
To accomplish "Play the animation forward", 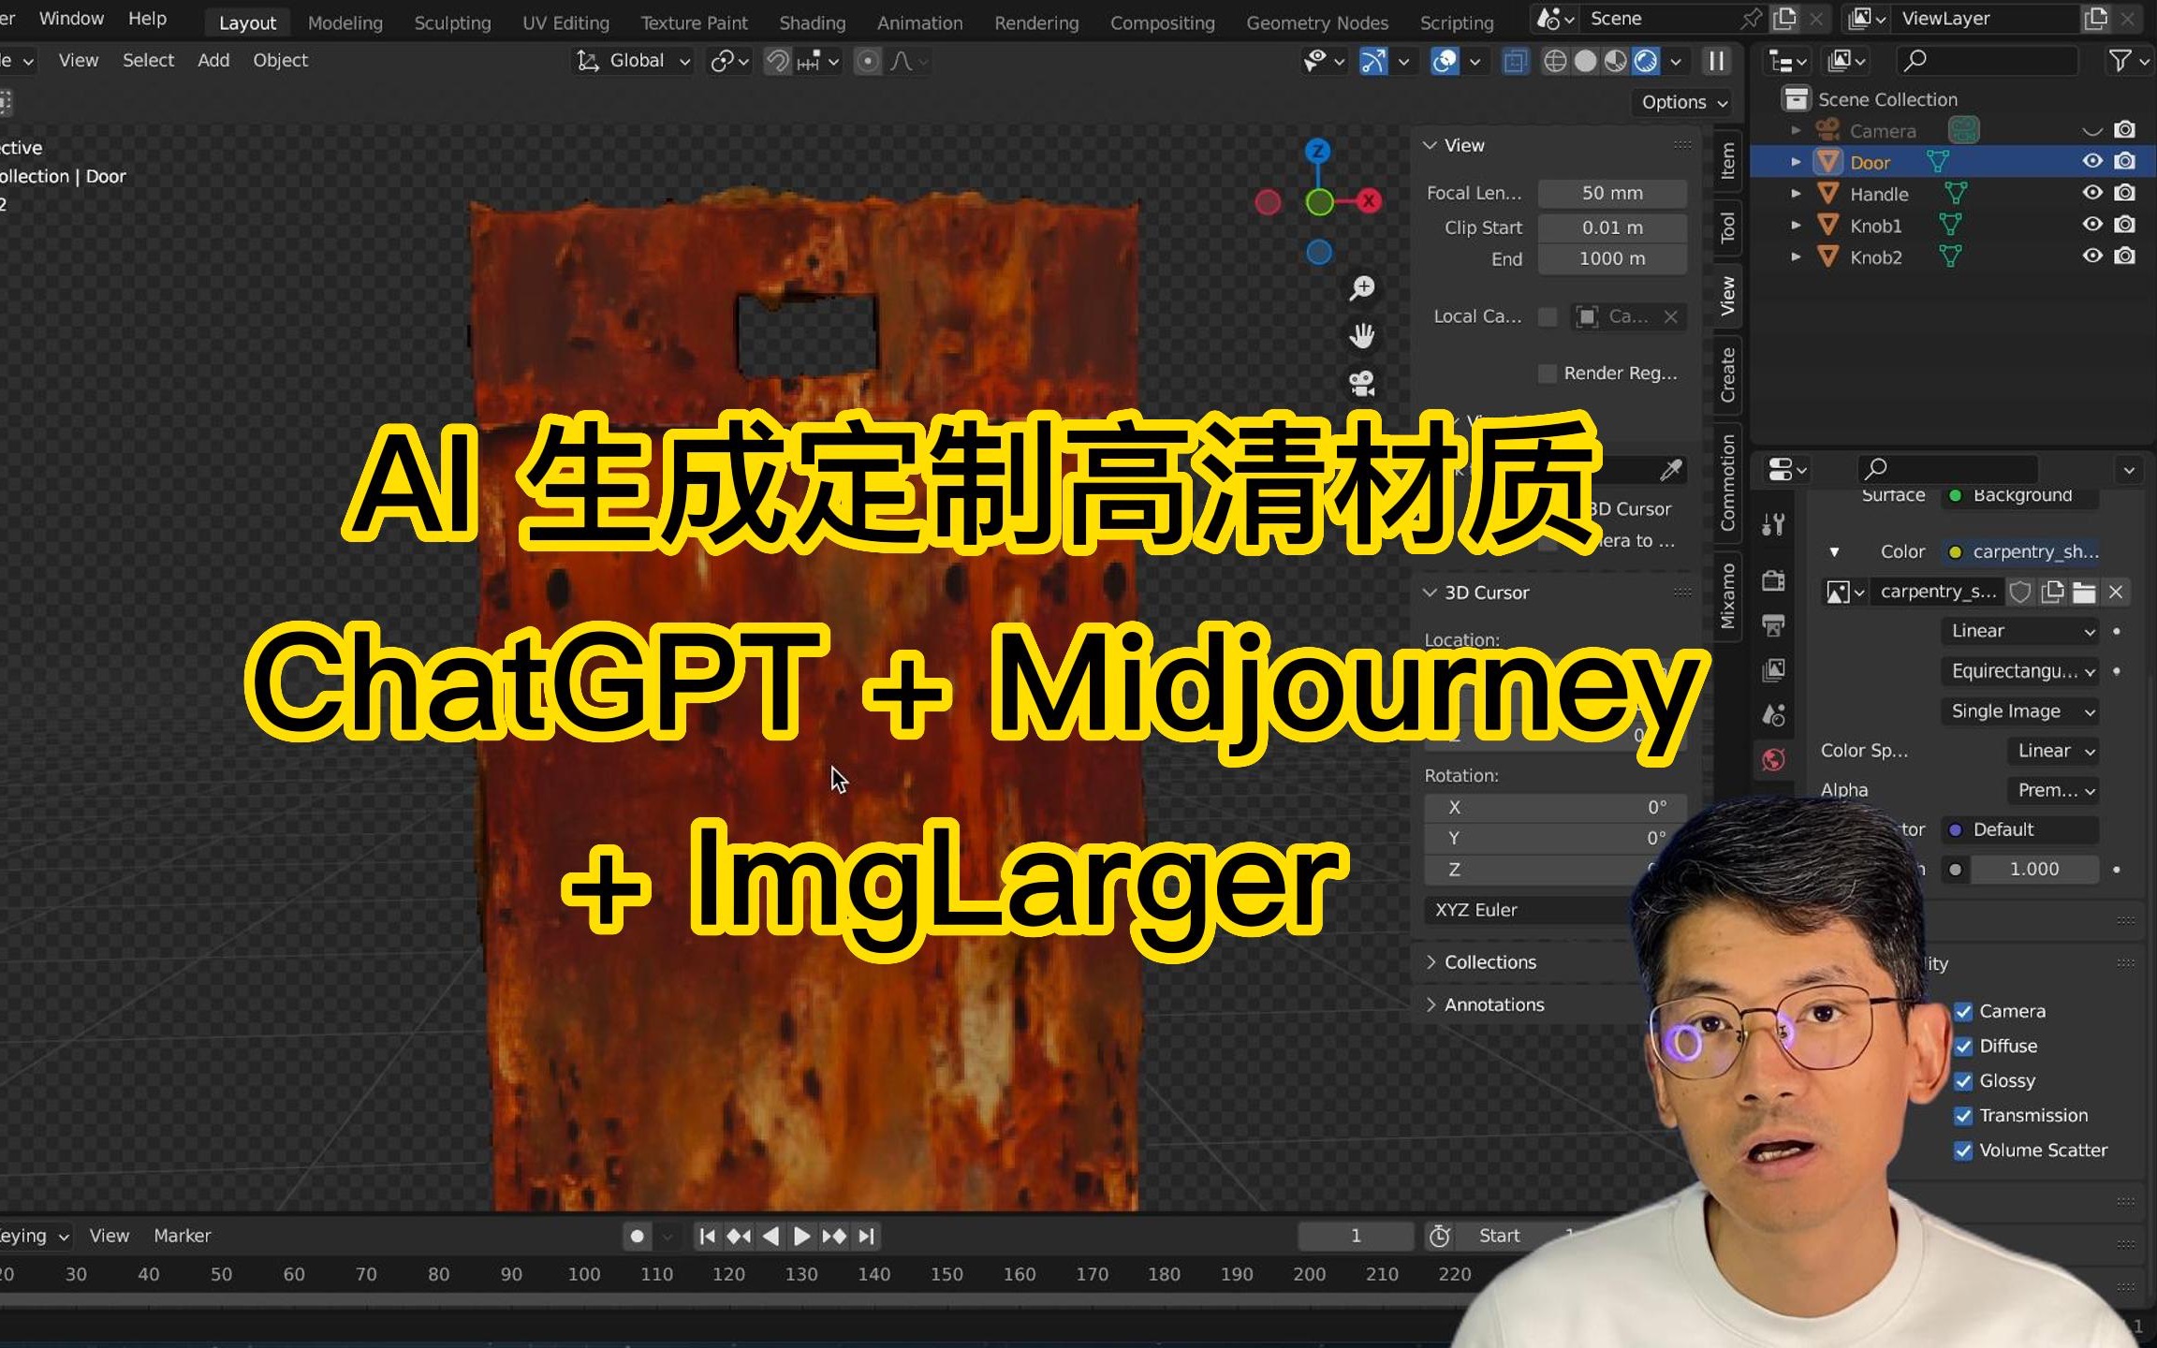I will 801,1236.
